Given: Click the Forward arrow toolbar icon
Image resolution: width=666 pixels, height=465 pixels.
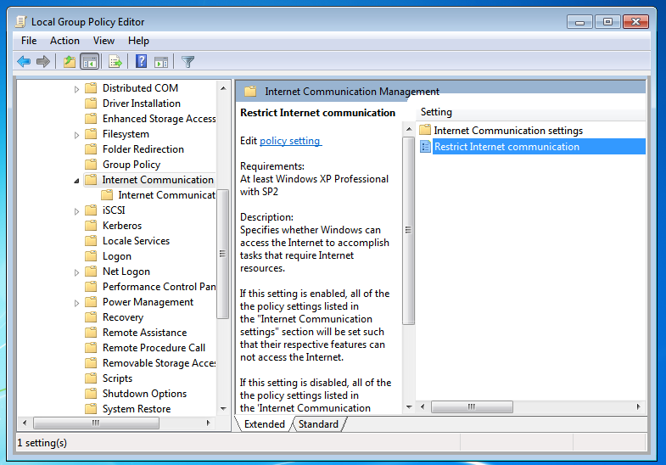Looking at the screenshot, I should (x=43, y=62).
